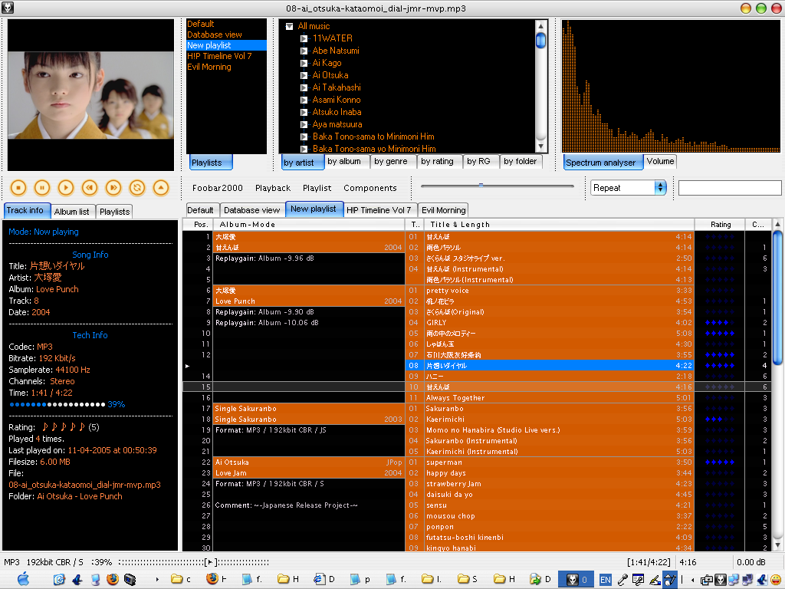Viewport: 785px width, 589px height.
Task: Switch to the by genre tab
Action: pos(391,162)
